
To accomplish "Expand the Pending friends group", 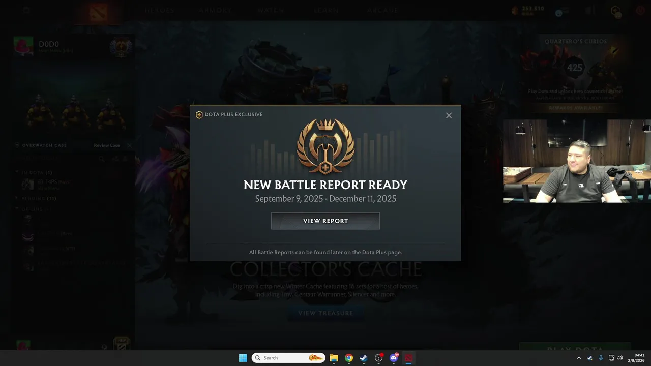I will pos(36,199).
